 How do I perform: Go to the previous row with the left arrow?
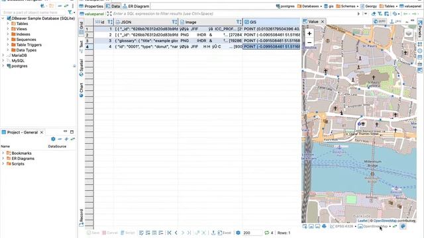[x=176, y=233]
